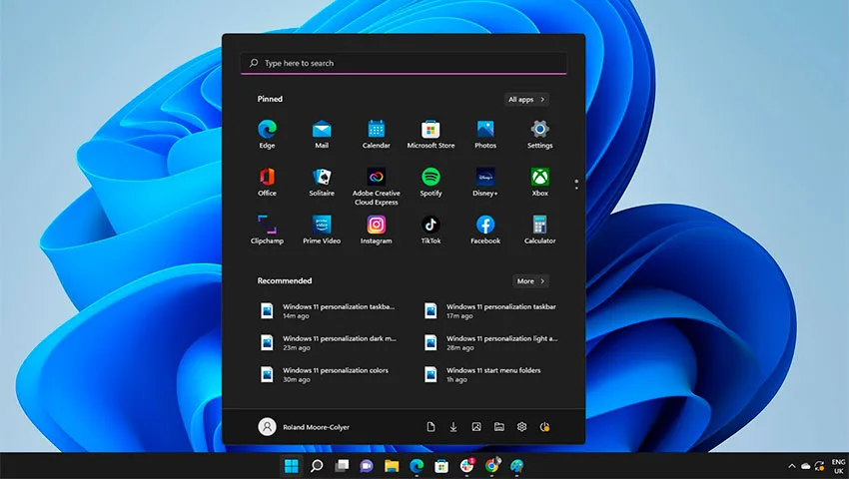Open the Downloads folder shortcut in Start footer
The height and width of the screenshot is (479, 849).
(453, 427)
